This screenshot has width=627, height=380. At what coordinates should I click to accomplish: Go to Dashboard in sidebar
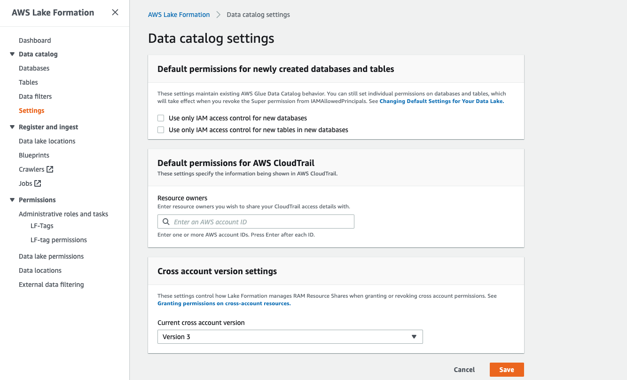(35, 40)
